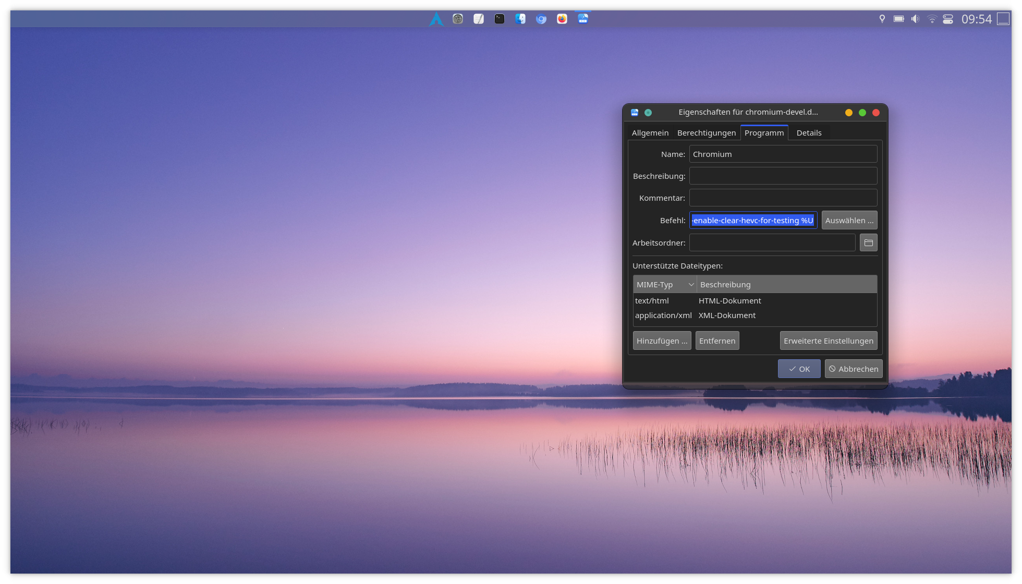Click inside the Kommentar input field
Viewport: 1022px width, 584px height.
[783, 198]
